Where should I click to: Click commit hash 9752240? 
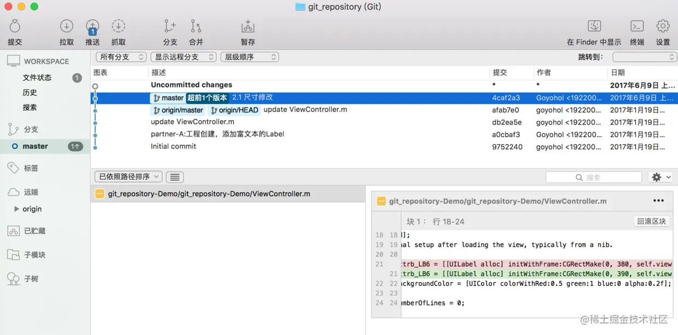(x=507, y=146)
